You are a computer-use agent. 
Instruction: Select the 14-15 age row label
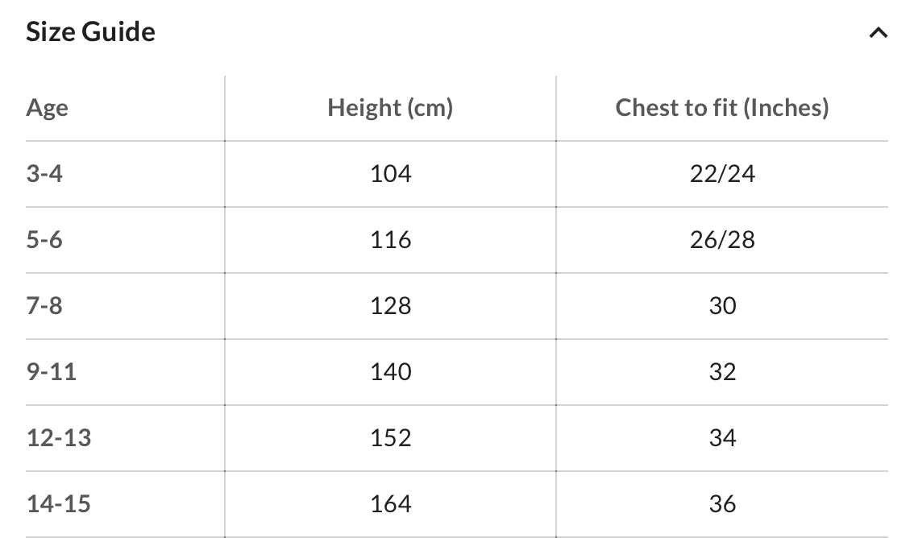click(59, 503)
